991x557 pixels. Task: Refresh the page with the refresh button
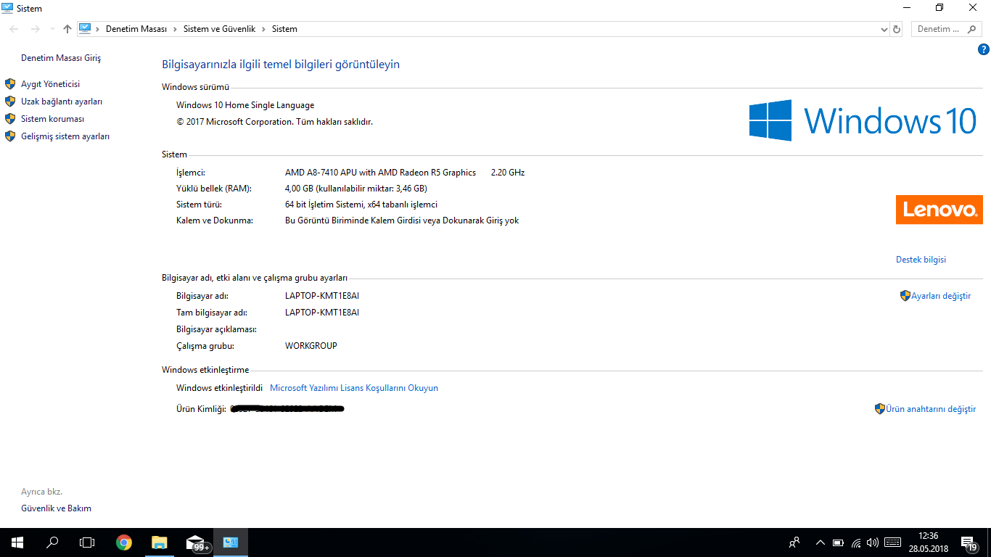897,29
